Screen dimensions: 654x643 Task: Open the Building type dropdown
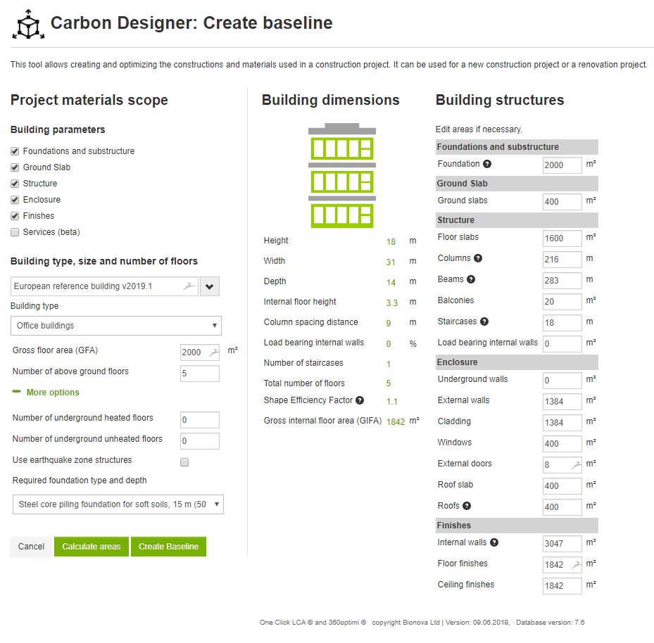click(x=116, y=326)
